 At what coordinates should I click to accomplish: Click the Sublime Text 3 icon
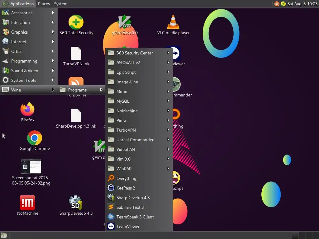pyautogui.click(x=111, y=207)
